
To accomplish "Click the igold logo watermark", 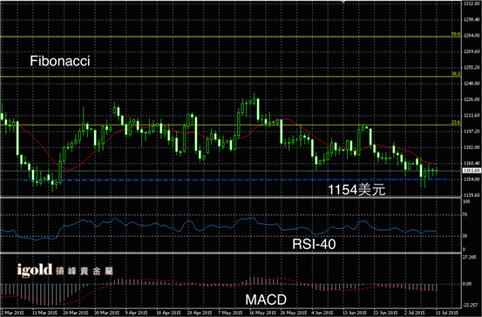I will pyautogui.click(x=65, y=270).
